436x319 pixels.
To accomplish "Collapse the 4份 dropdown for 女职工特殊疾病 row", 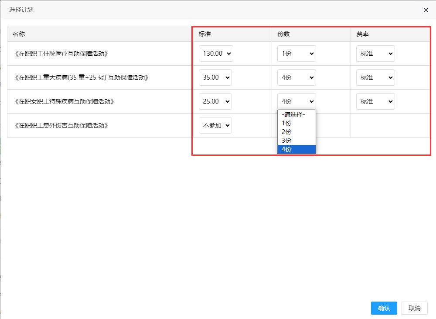I will pos(296,101).
